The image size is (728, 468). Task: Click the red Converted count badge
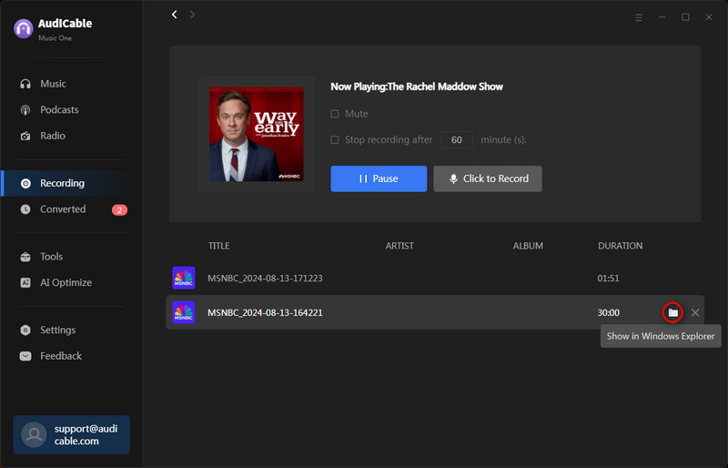pos(119,210)
